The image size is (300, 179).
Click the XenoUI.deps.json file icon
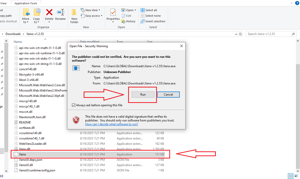click(16, 160)
